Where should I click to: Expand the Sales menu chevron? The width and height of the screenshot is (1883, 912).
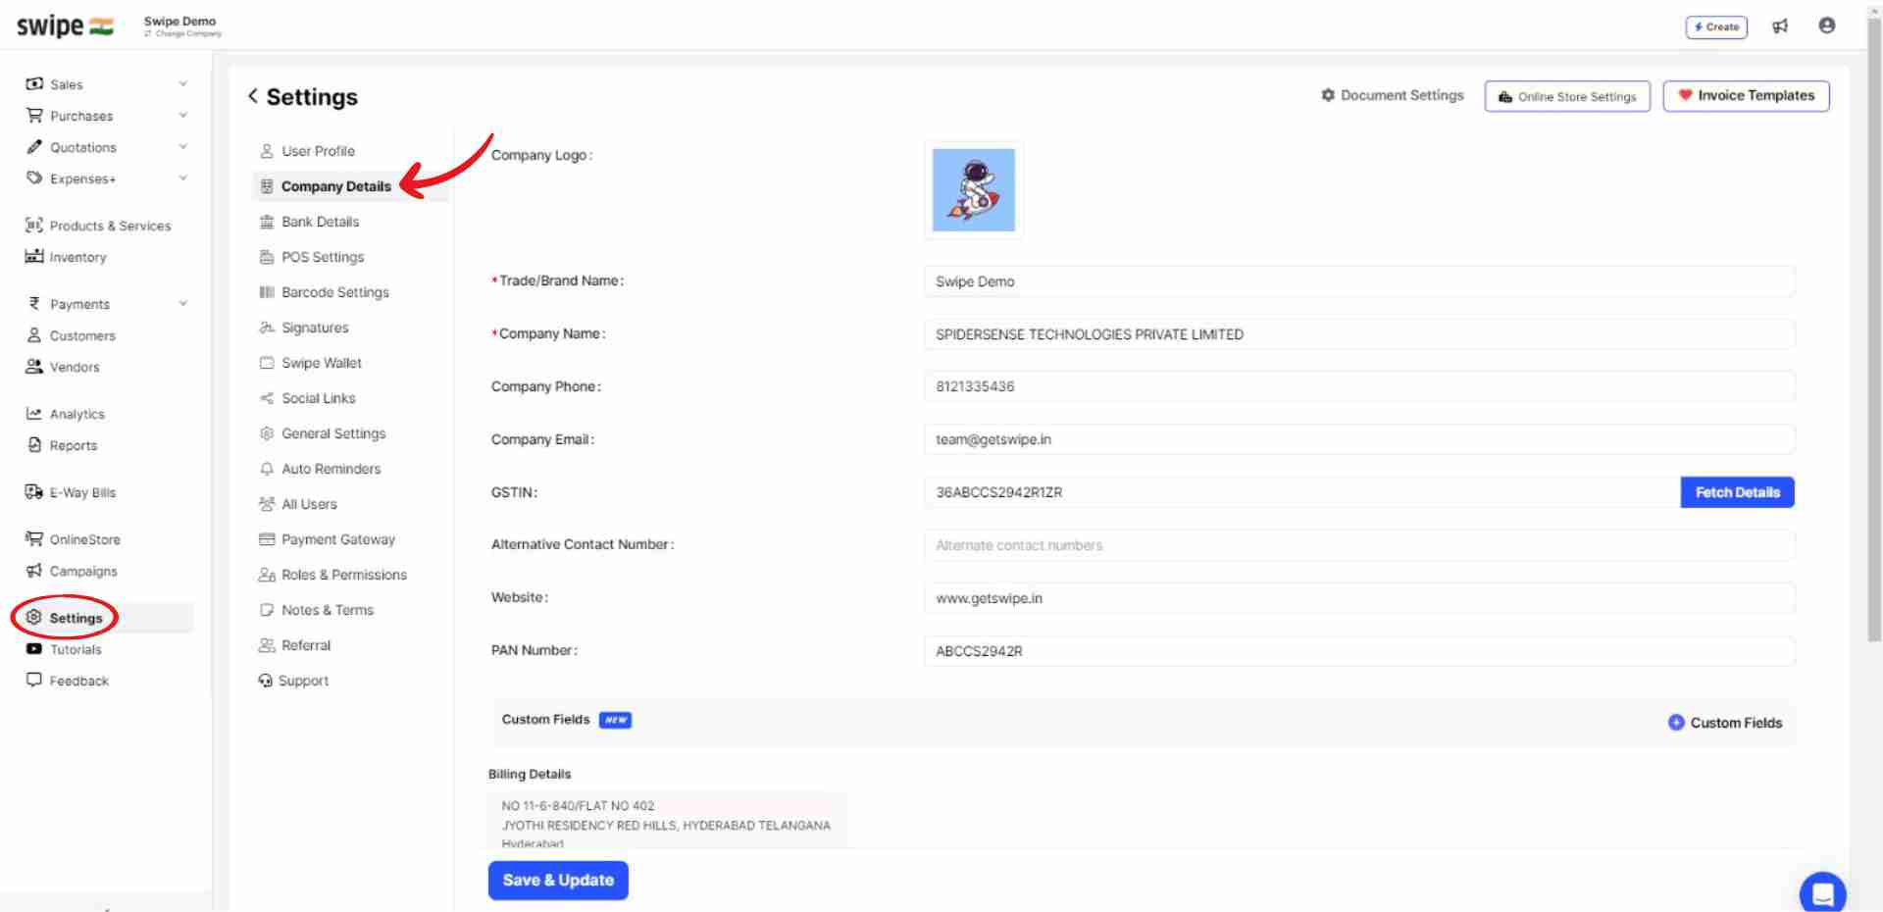click(183, 83)
